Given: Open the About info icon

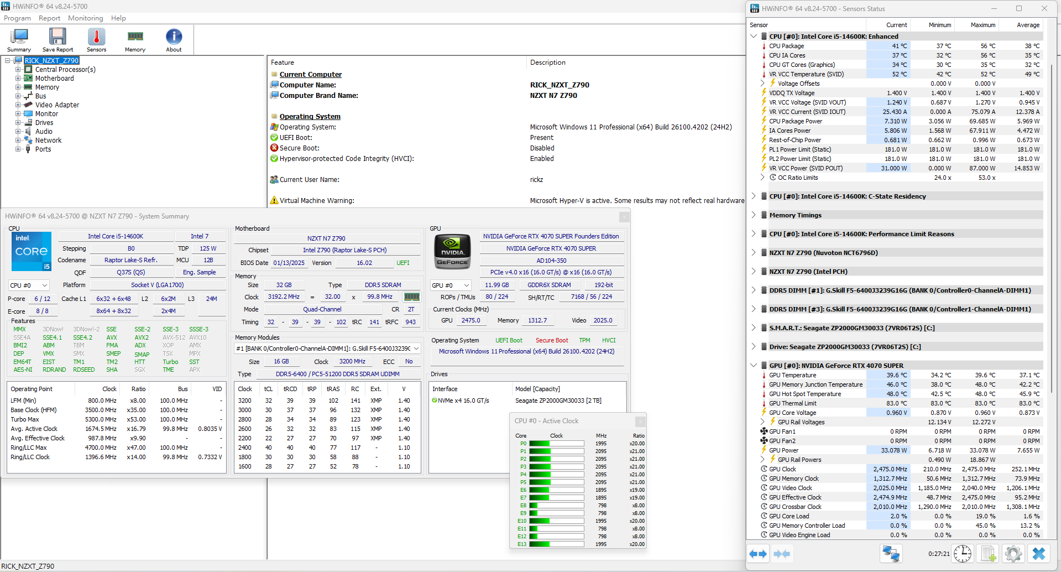Looking at the screenshot, I should [174, 40].
